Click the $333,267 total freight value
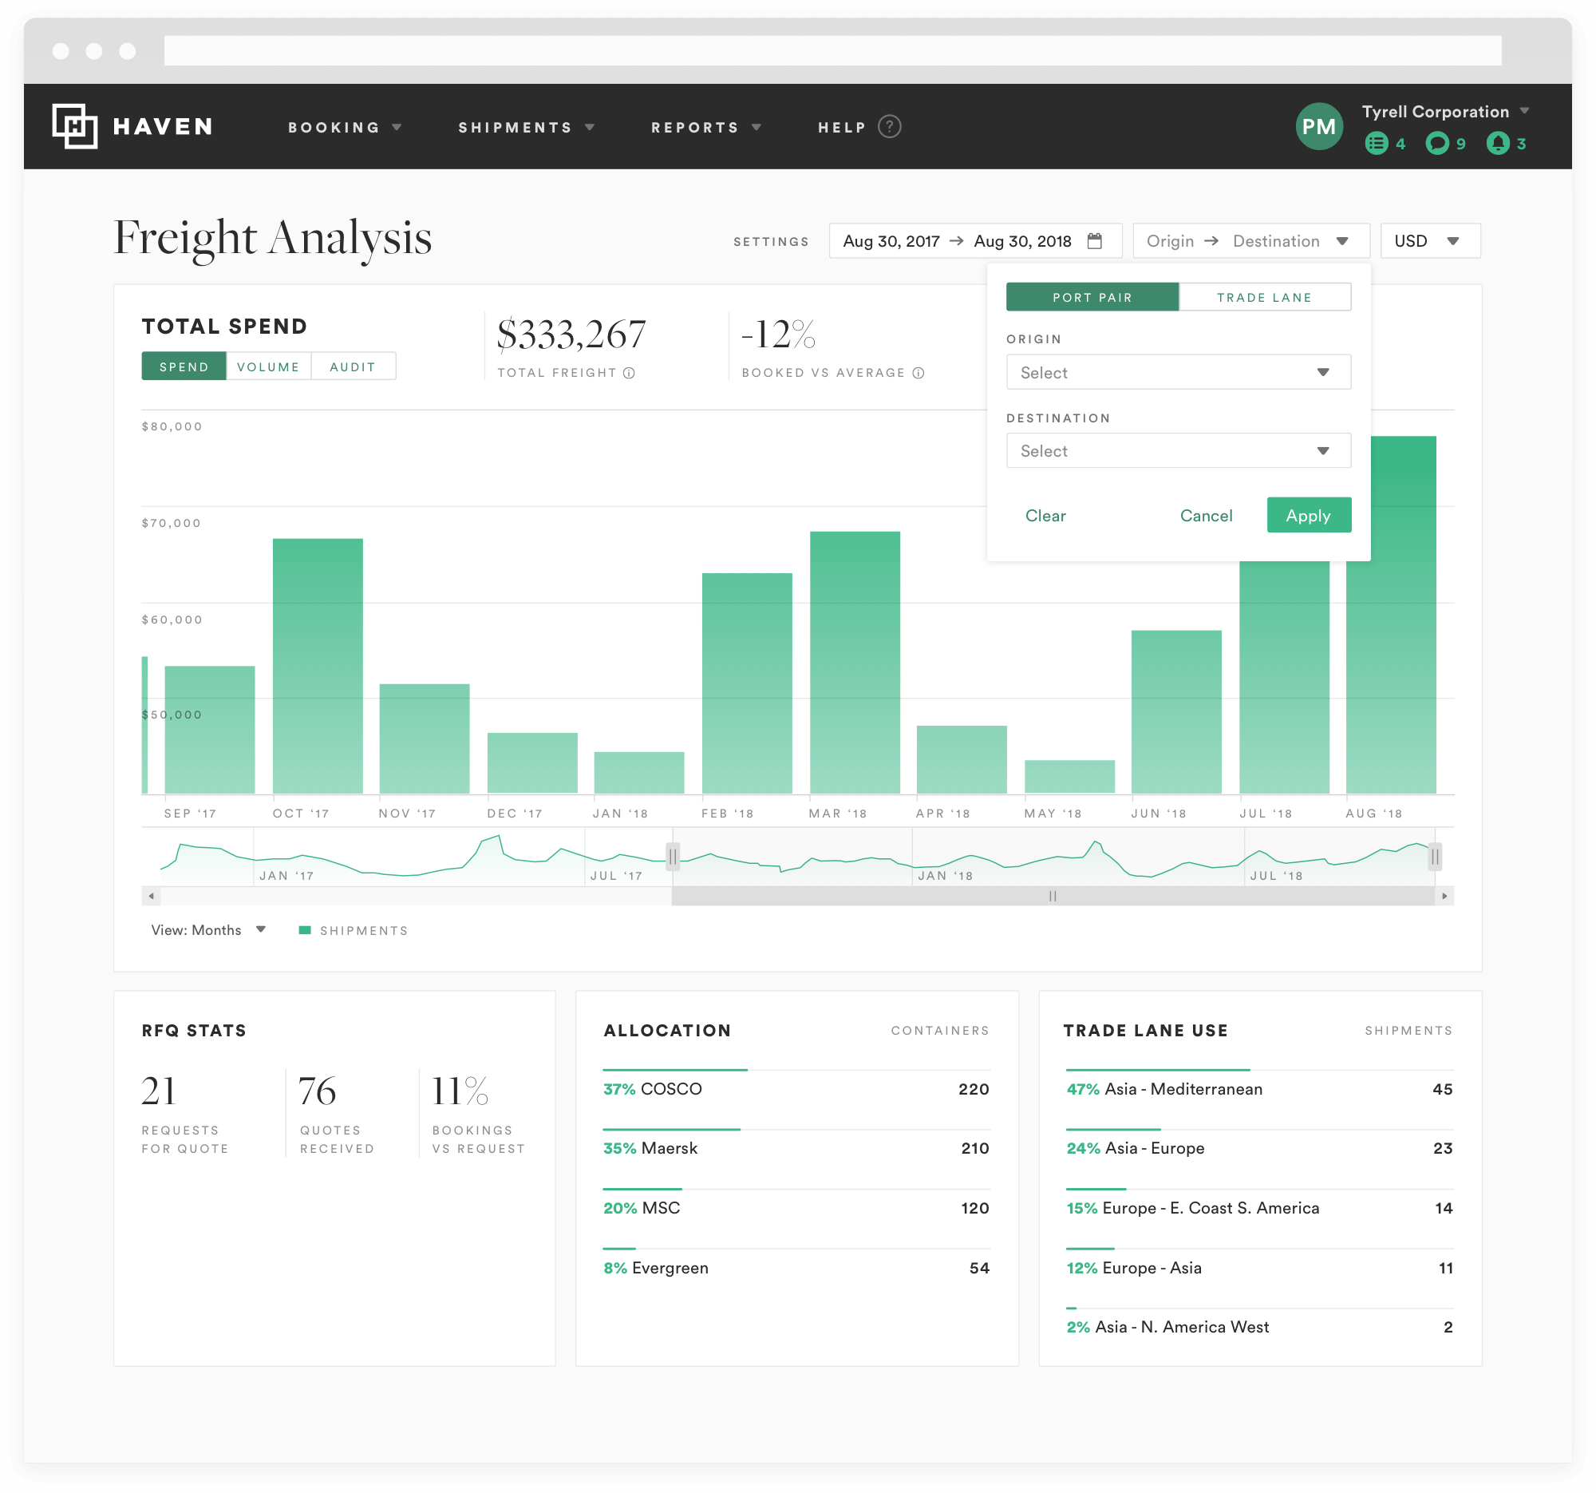Image resolution: width=1596 pixels, height=1493 pixels. click(x=571, y=335)
